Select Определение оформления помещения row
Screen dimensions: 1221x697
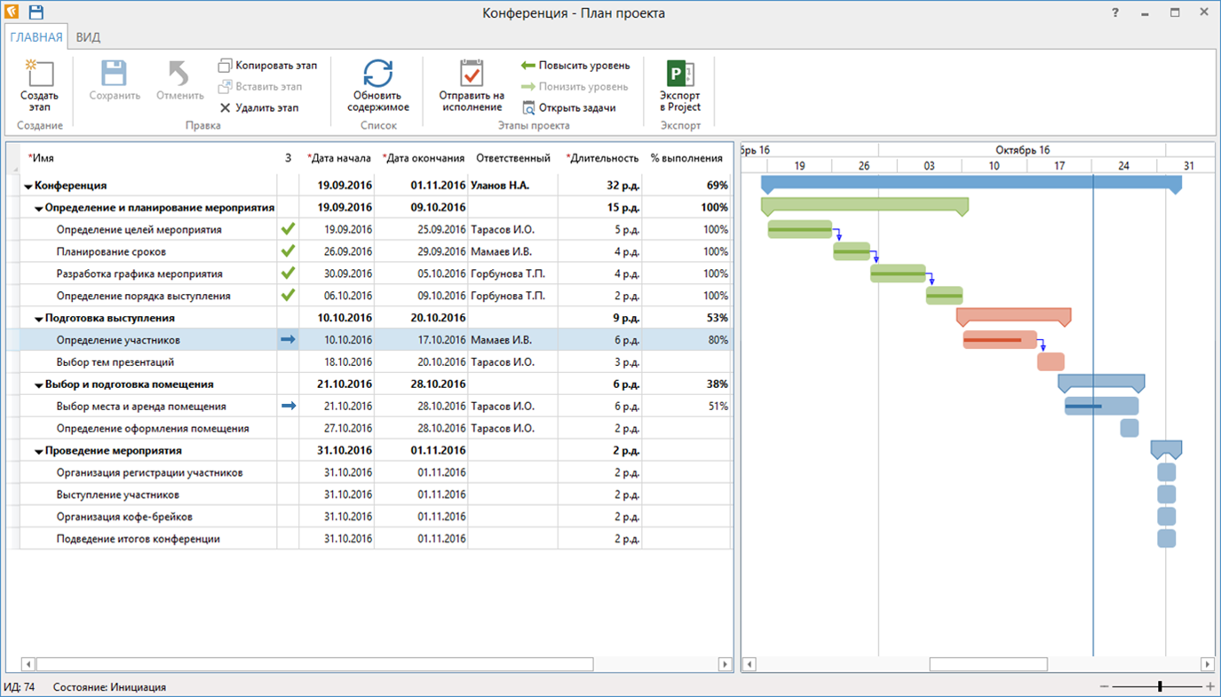coord(370,429)
